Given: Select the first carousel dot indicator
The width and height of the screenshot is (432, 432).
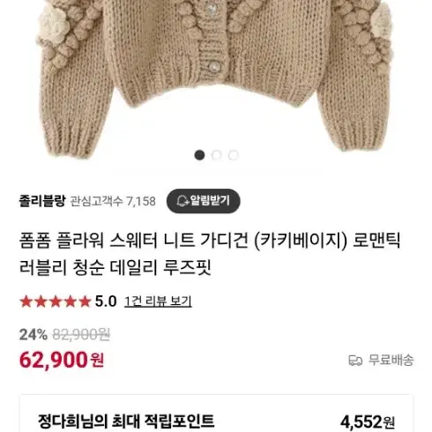Looking at the screenshot, I should [x=199, y=155].
